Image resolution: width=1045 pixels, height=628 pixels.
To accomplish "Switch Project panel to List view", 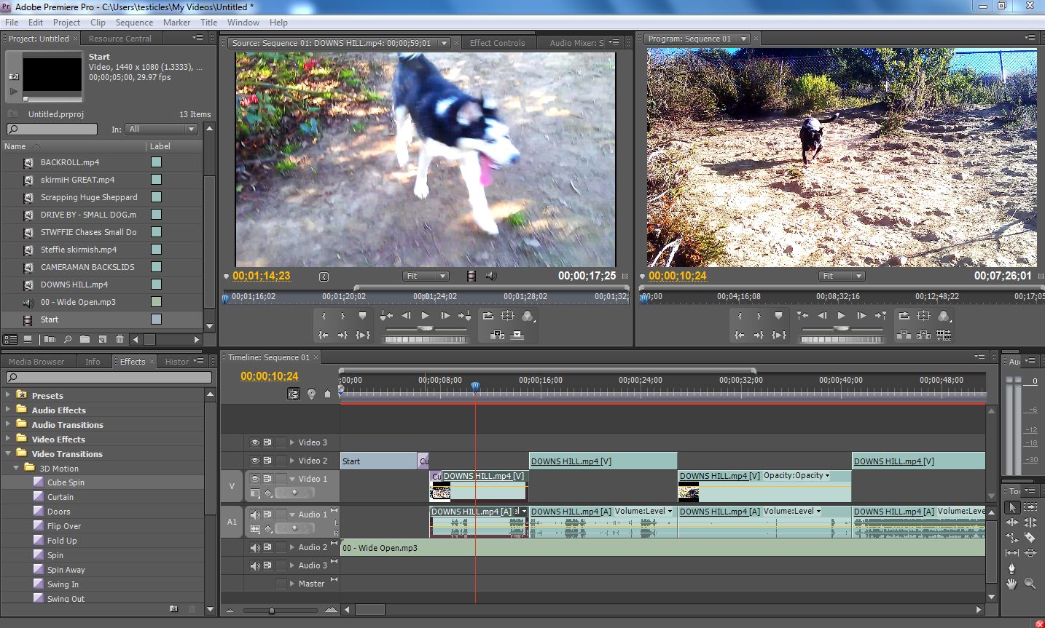I will [x=11, y=339].
